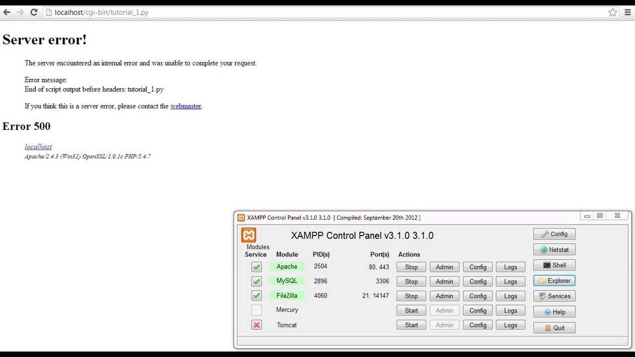635x357 pixels.
Task: Open MySQL Admin
Action: point(444,281)
